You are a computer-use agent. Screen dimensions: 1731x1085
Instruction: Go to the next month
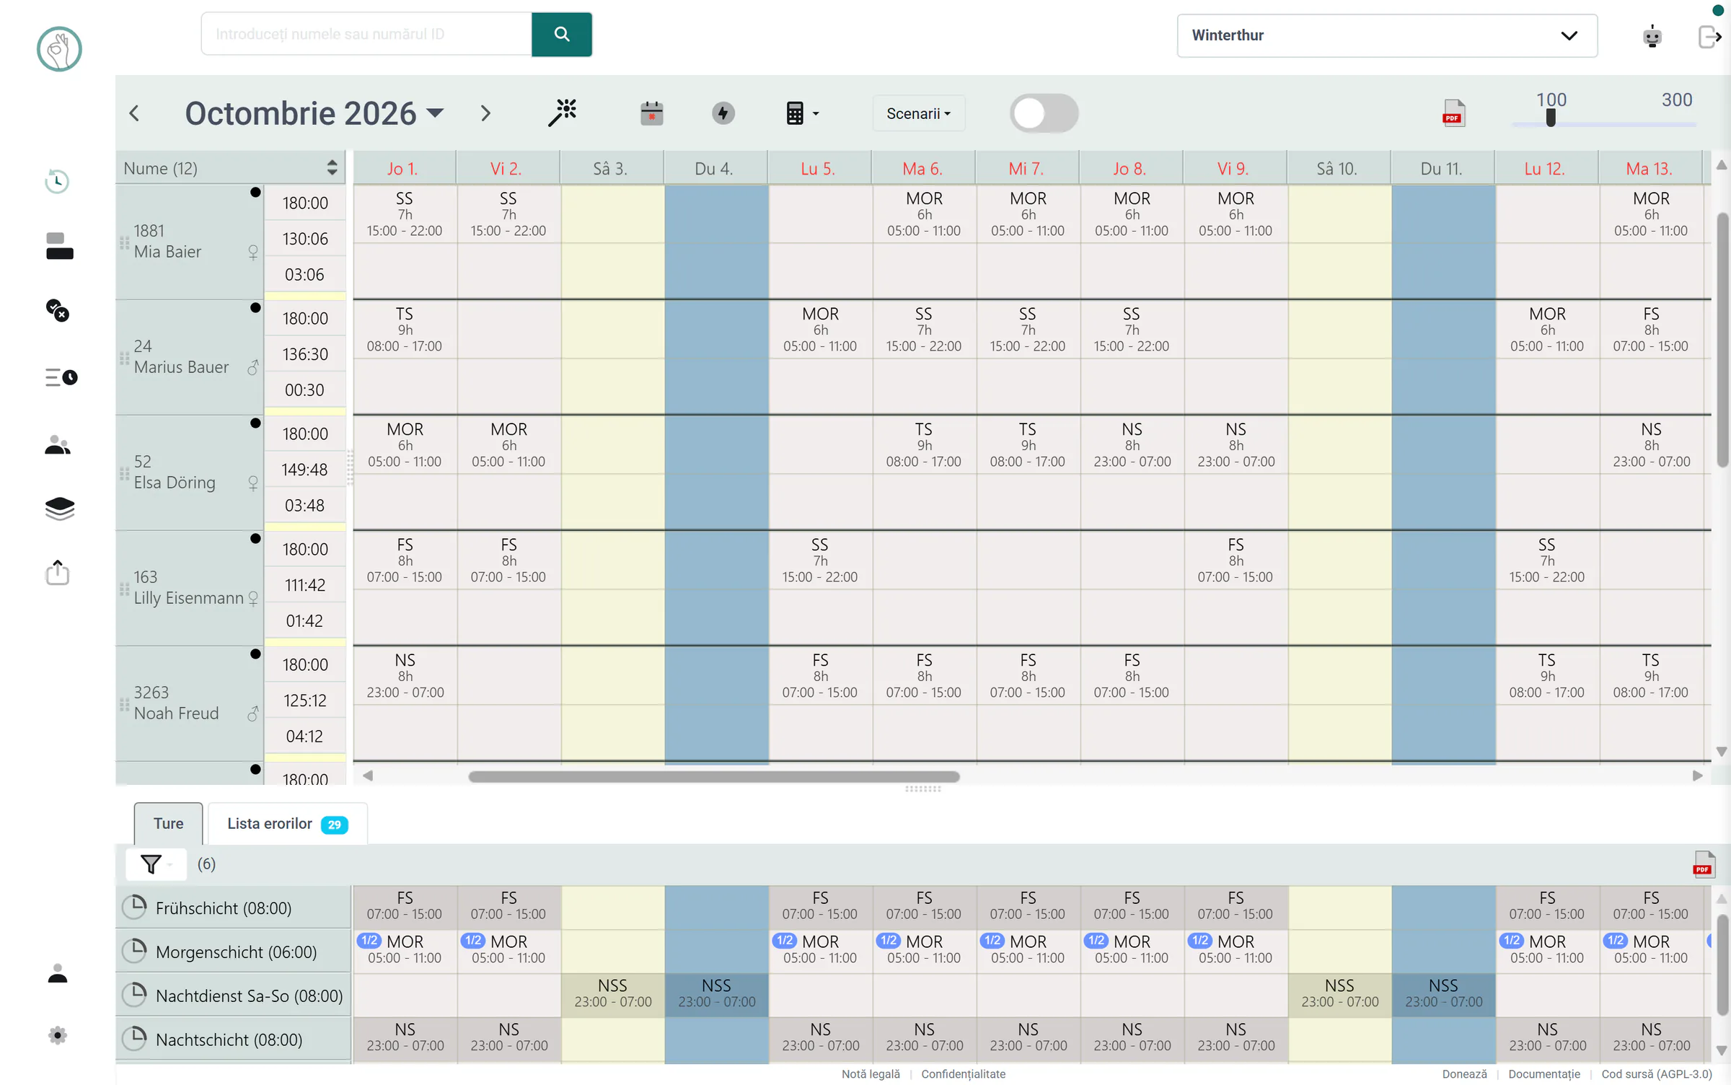click(485, 113)
